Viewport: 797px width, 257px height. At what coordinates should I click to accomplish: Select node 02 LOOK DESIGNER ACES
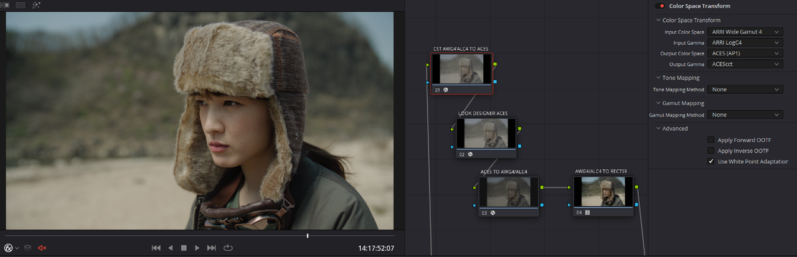pos(486,138)
